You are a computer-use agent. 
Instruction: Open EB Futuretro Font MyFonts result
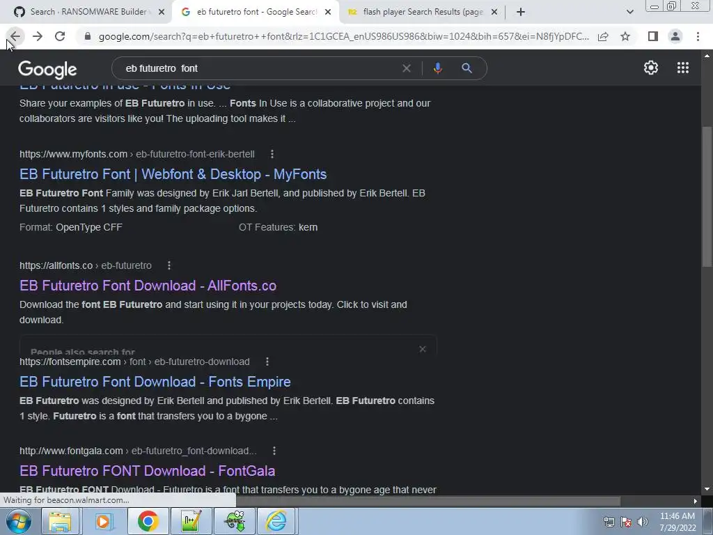click(173, 174)
